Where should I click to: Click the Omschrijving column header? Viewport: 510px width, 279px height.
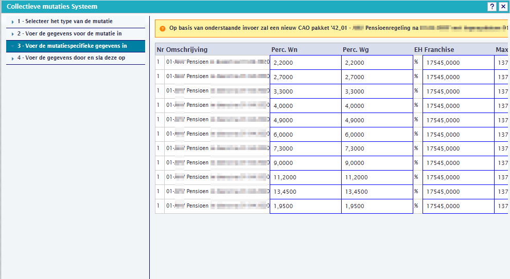point(187,50)
